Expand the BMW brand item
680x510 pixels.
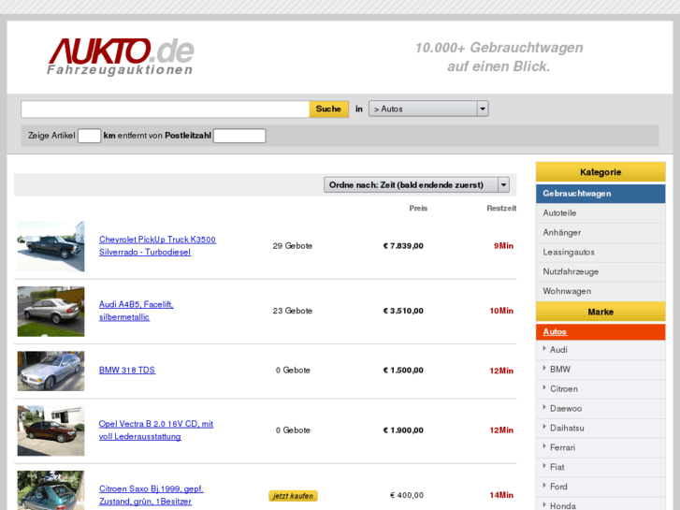[x=600, y=370]
